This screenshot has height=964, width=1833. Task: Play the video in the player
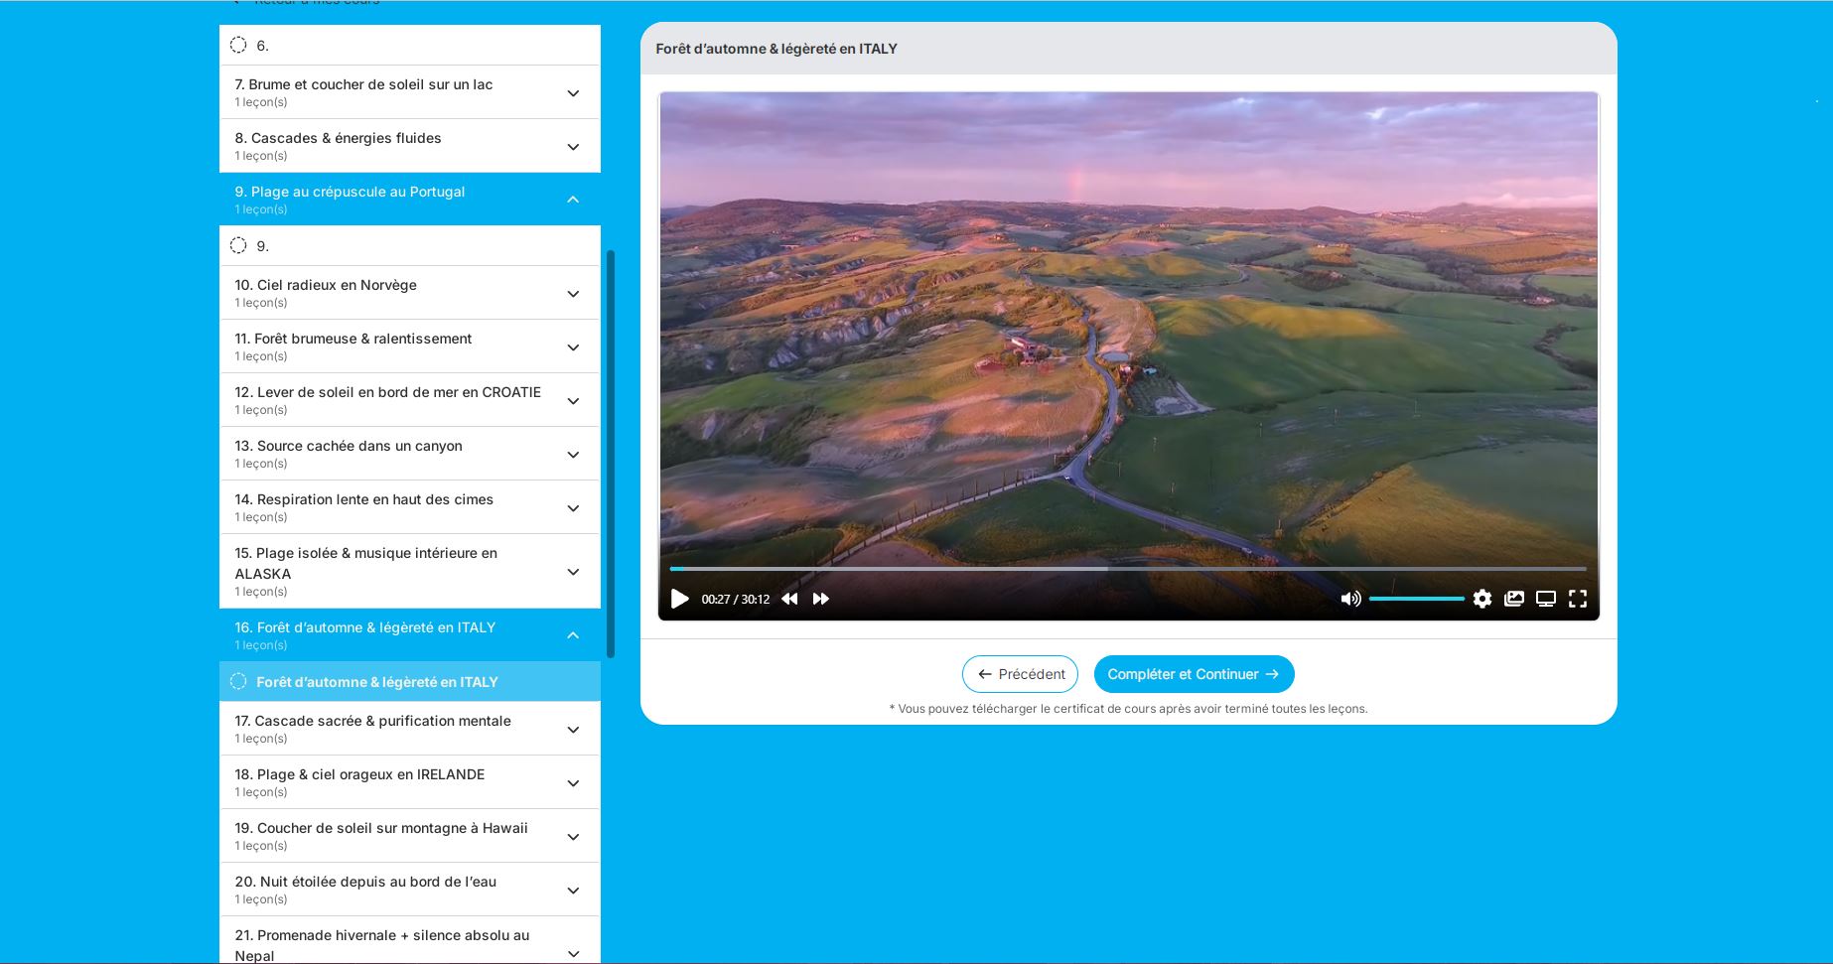(x=680, y=599)
